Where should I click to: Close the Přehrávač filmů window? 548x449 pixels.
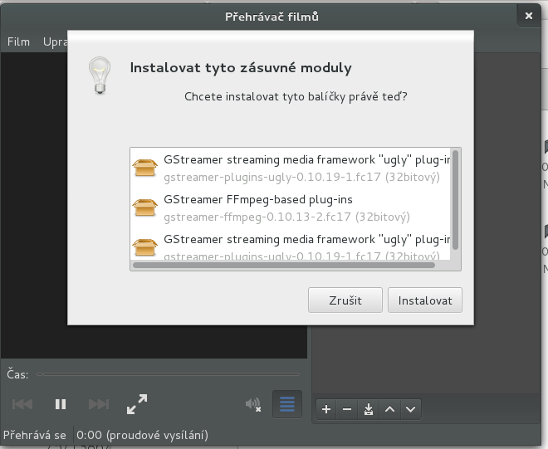(529, 16)
